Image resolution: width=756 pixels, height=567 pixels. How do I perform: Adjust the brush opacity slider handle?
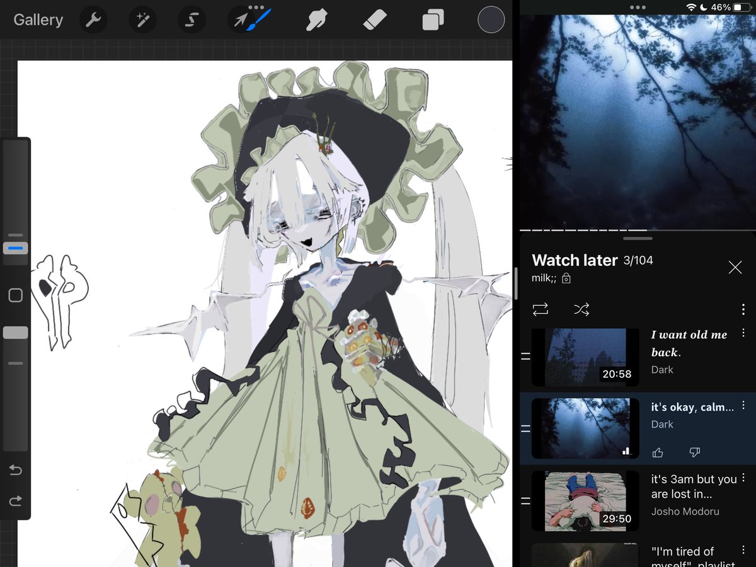(x=15, y=333)
